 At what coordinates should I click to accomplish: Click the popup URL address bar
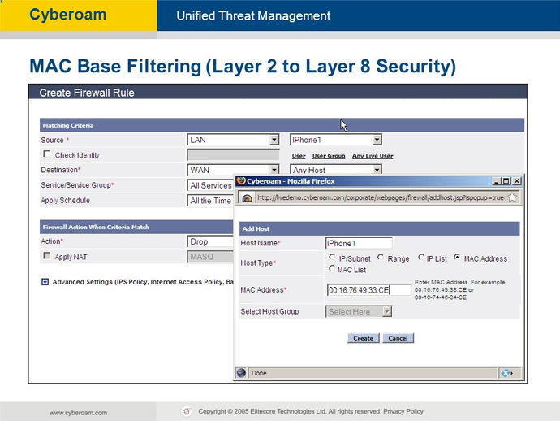click(x=381, y=197)
